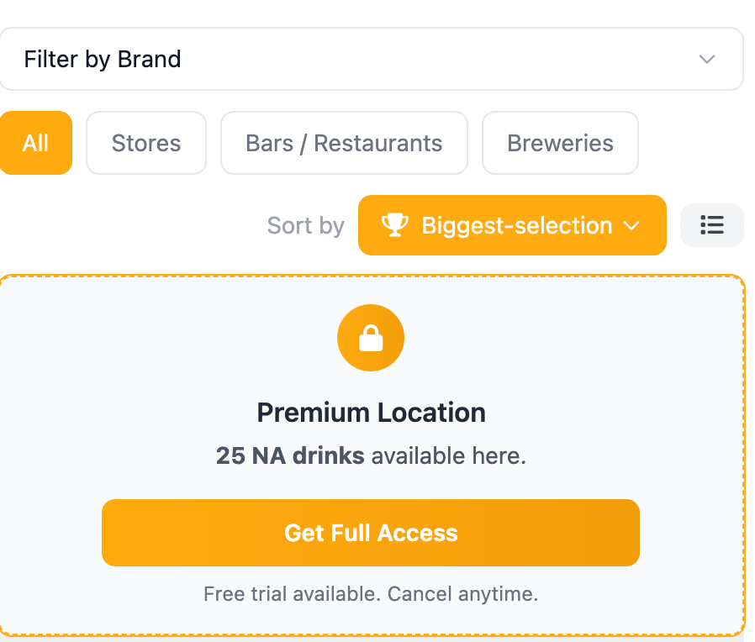Expand the Filter by Brand chevron
The image size is (755, 642).
(707, 59)
